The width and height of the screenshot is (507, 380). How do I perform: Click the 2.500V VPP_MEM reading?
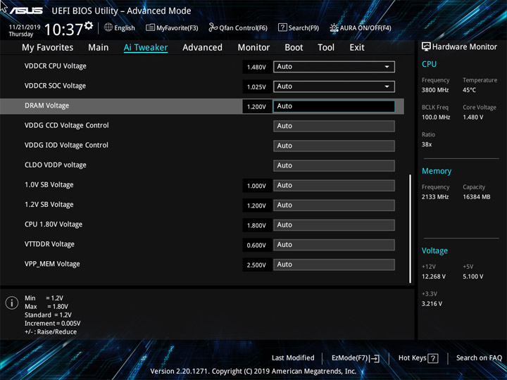(256, 265)
